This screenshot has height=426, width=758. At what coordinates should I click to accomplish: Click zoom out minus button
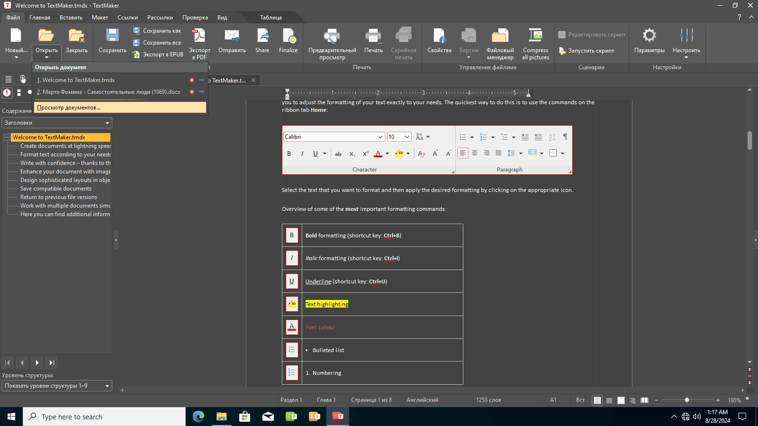(656, 400)
